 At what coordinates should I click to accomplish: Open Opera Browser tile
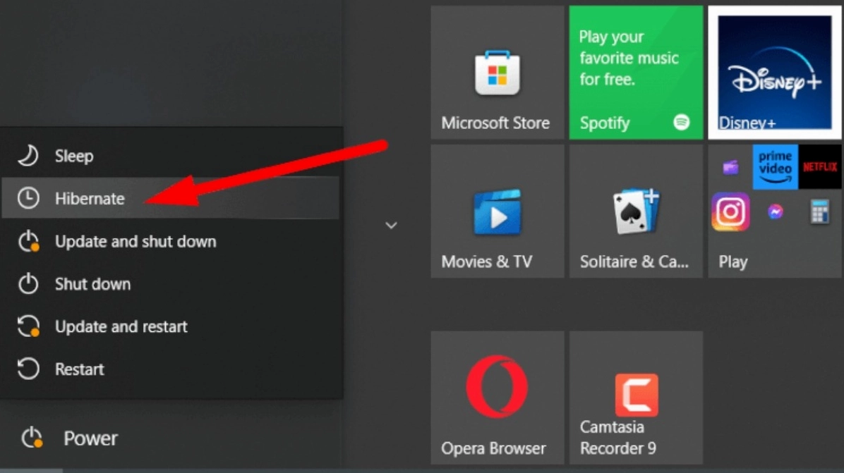pos(497,398)
